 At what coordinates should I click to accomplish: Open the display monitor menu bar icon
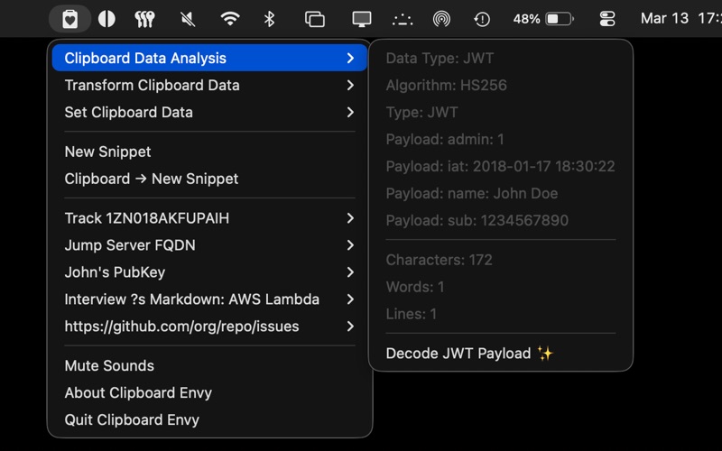point(362,19)
